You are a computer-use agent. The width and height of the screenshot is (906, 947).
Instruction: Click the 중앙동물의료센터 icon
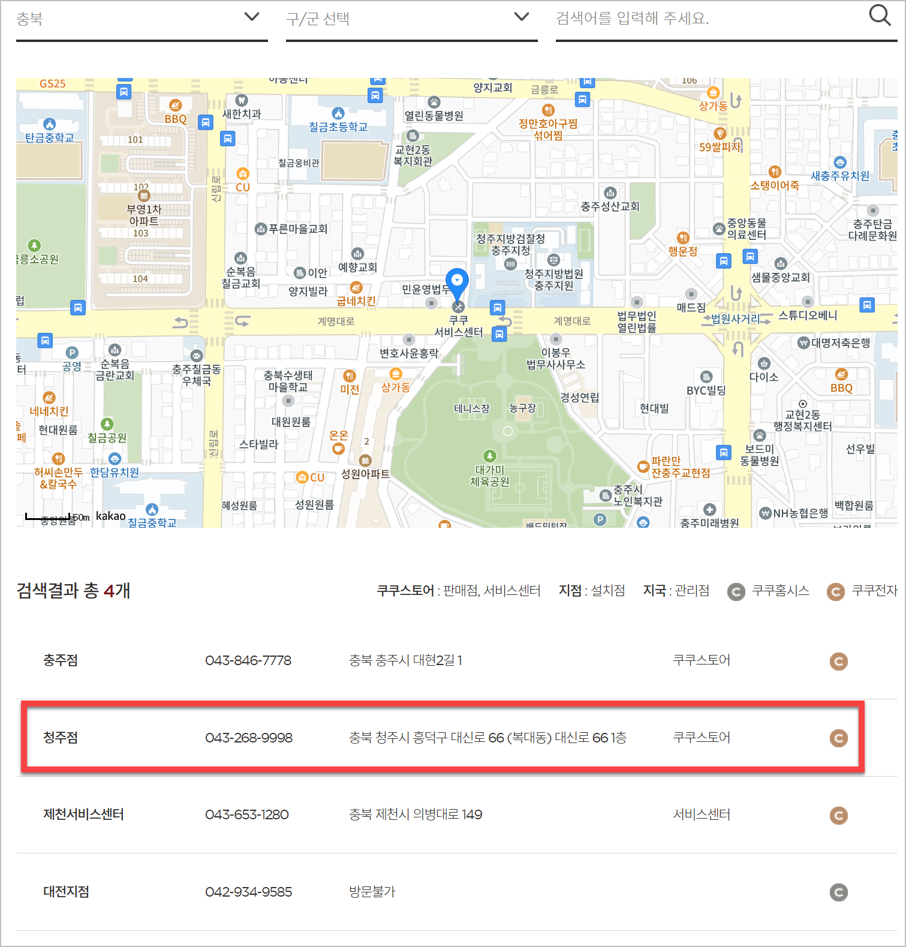click(719, 229)
